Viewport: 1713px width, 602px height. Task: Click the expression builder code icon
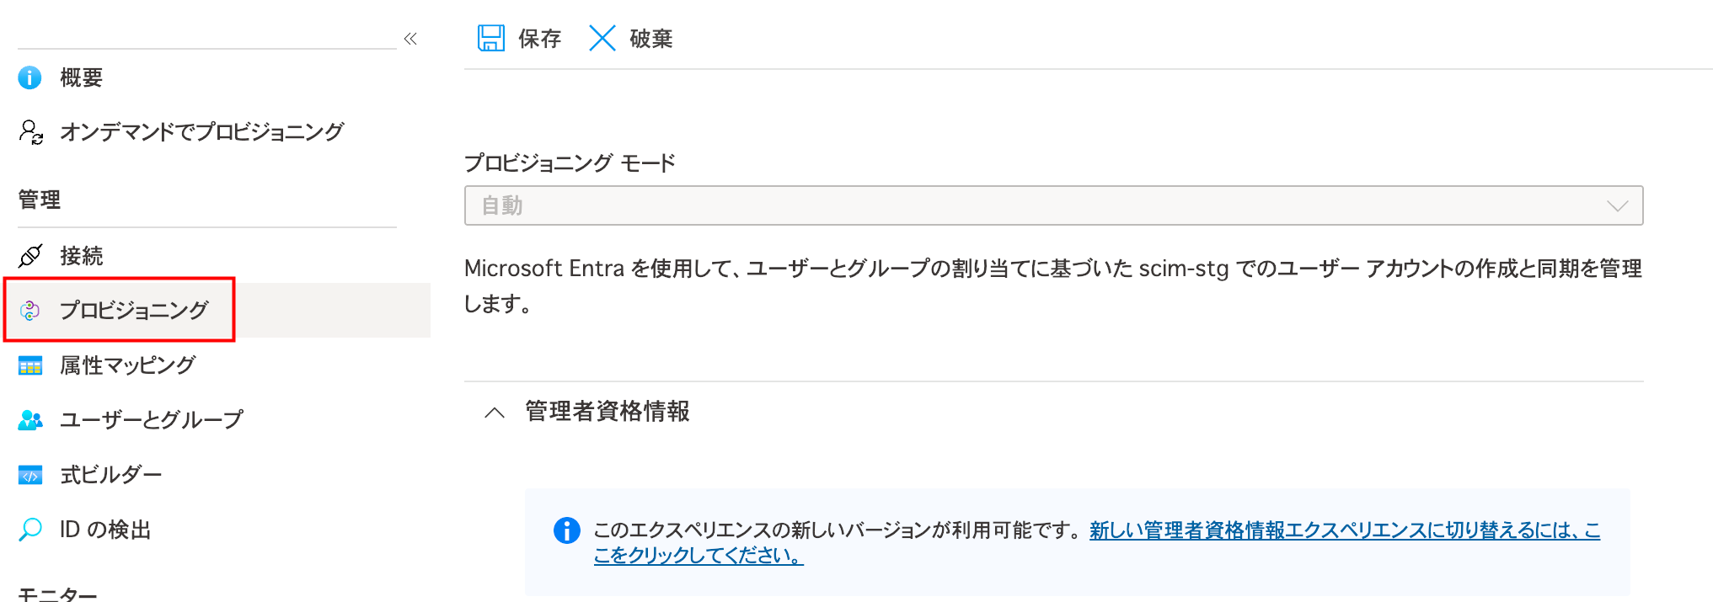[x=30, y=475]
